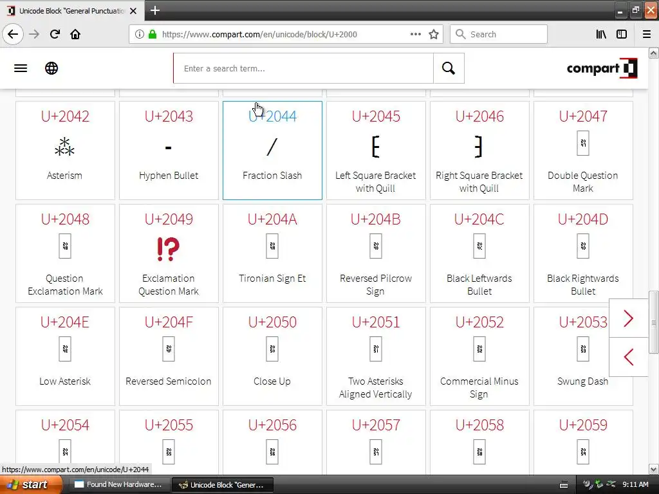Click the U+2057 code point heading
The height and width of the screenshot is (494, 659).
point(376,425)
